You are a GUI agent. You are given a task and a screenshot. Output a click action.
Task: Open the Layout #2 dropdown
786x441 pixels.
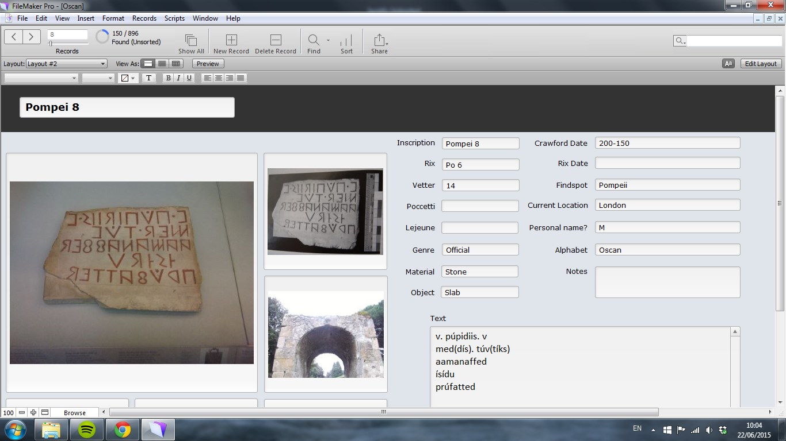pos(67,64)
